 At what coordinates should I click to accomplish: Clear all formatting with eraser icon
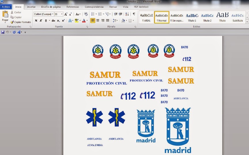click(x=86, y=14)
